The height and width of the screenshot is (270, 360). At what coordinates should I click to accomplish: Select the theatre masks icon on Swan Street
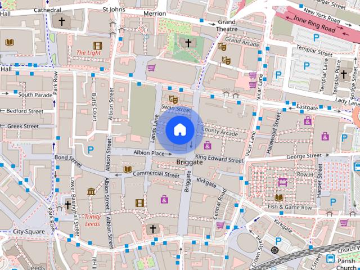tap(173, 100)
